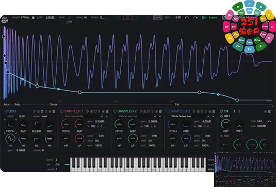
Task: Click the dist 1 WET knob
Action: tap(239, 124)
